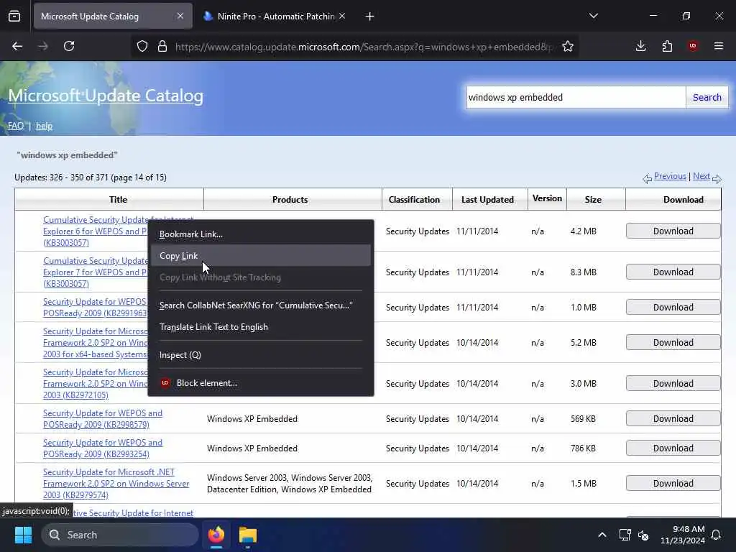Open File Explorer from the taskbar
Viewport: 736px width, 552px height.
(x=248, y=535)
